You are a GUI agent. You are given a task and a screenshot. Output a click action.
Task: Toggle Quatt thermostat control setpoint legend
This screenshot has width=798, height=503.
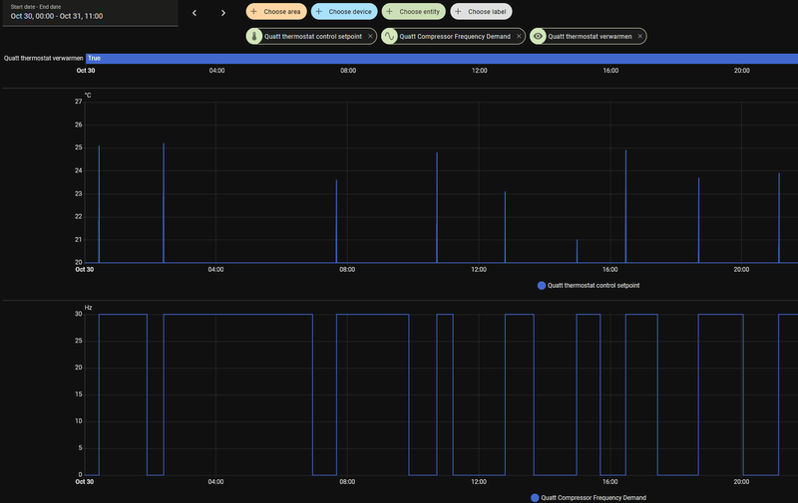589,286
